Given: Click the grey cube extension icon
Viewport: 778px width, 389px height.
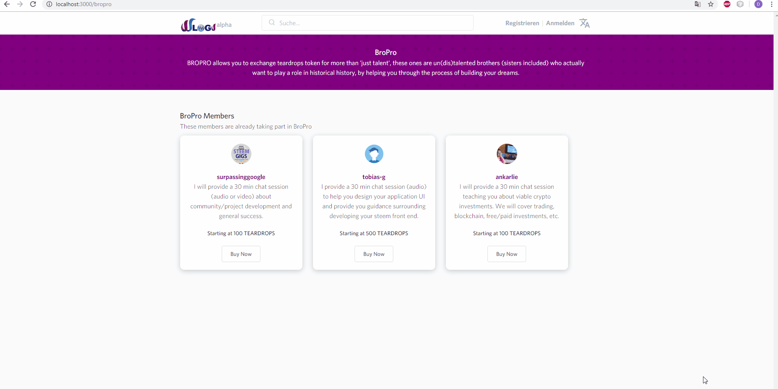Looking at the screenshot, I should (x=740, y=4).
